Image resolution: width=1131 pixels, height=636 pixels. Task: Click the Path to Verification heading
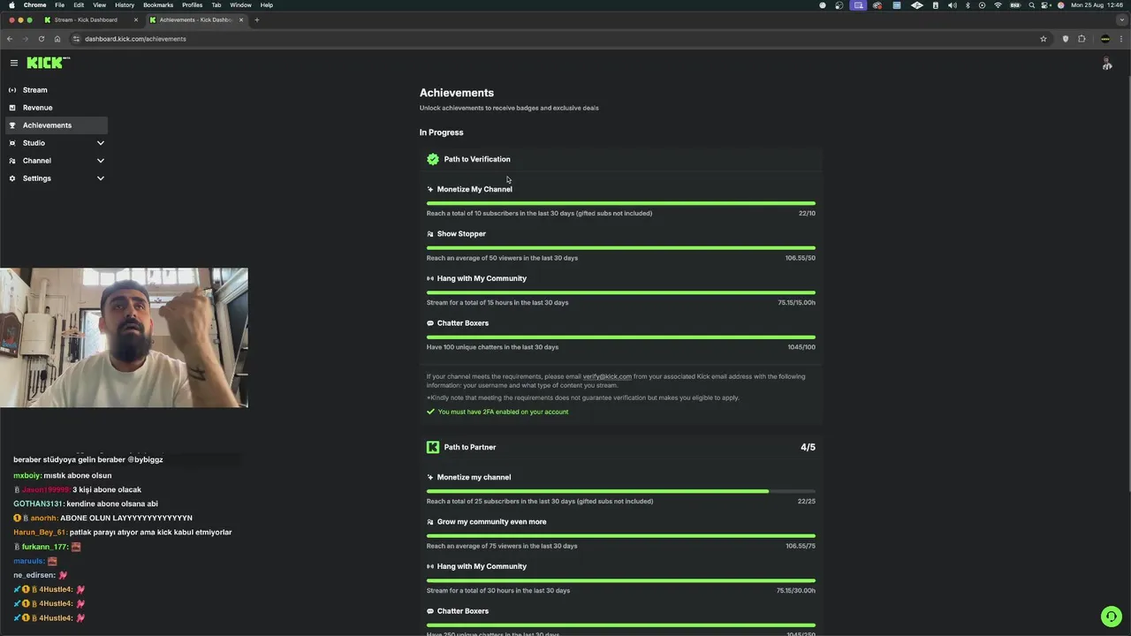pos(477,159)
